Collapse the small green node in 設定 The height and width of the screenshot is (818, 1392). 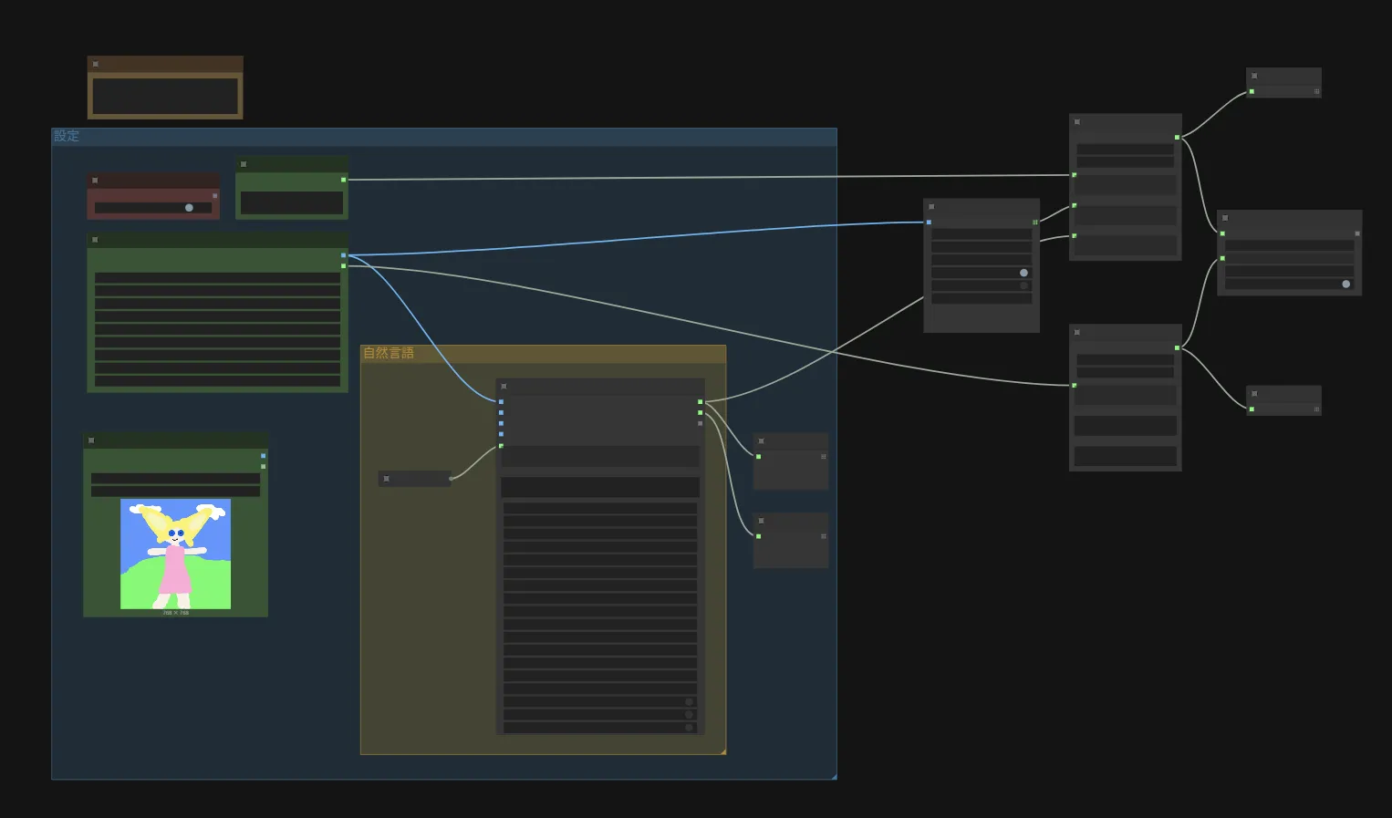[x=244, y=164]
